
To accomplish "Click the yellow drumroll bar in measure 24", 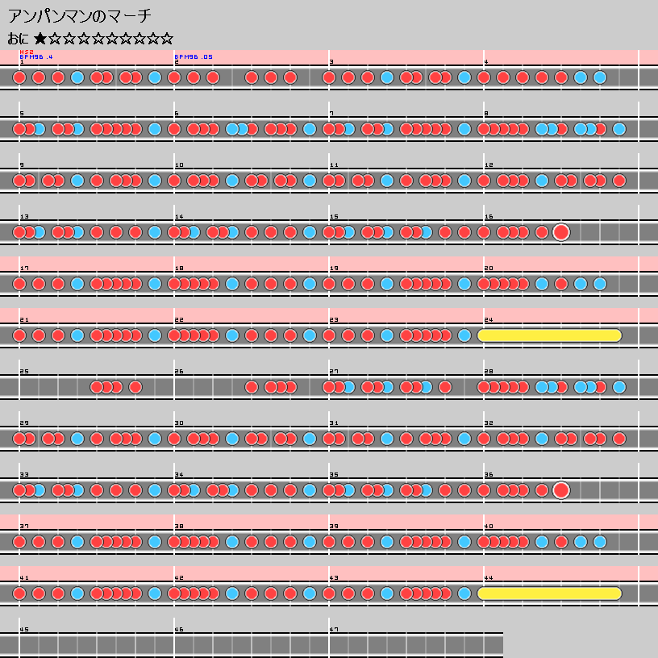I will 550,335.
